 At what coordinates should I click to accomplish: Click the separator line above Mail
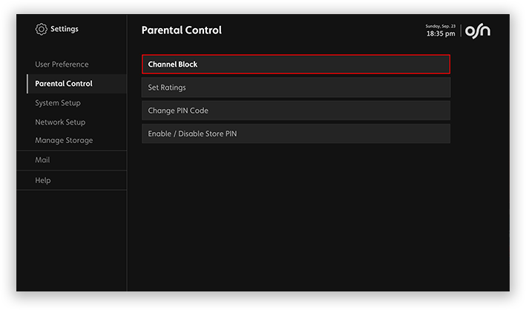tap(71, 151)
